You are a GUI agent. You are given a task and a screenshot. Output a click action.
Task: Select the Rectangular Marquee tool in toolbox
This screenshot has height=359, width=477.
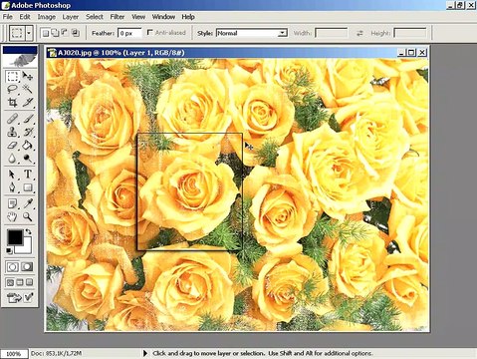click(12, 76)
